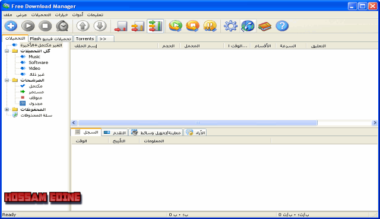Viewport: 380px width, 219px height.
Task: Select the Software category
Action: point(38,63)
